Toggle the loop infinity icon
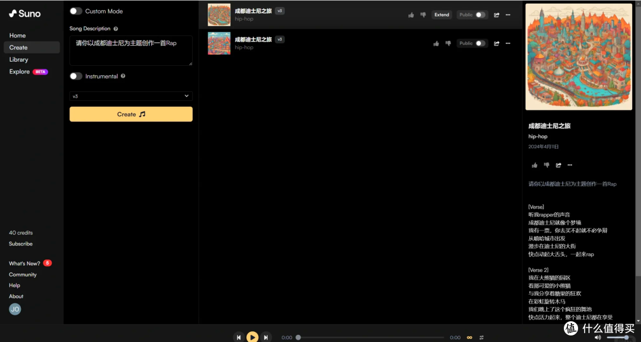Image resolution: width=641 pixels, height=342 pixels. (x=469, y=337)
